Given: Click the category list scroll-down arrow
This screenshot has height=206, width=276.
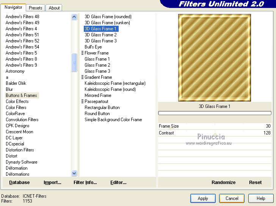Looking at the screenshot, I should [74, 173].
